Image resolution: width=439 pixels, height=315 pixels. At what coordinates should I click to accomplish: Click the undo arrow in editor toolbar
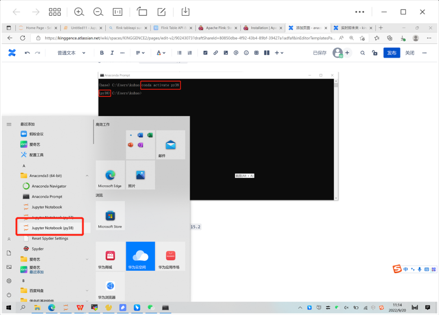coord(27,53)
